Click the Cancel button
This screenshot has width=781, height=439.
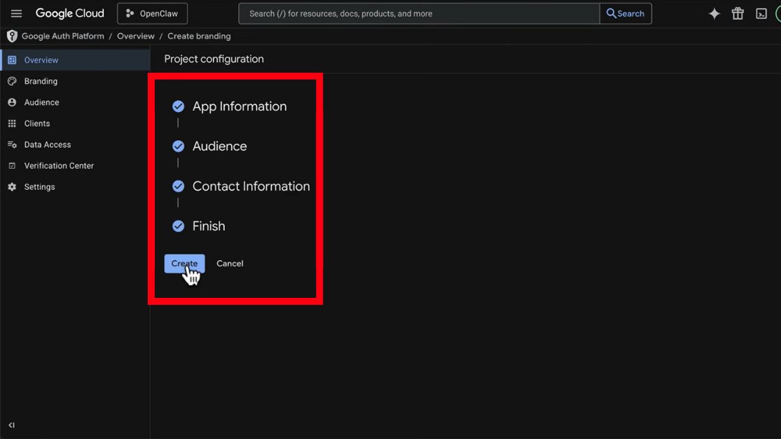pos(230,263)
